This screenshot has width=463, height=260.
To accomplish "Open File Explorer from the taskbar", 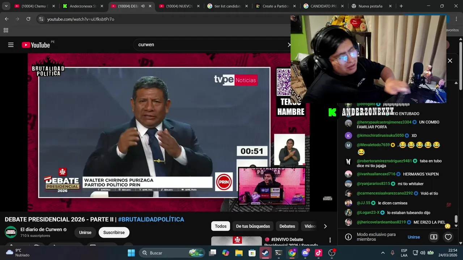I will click(x=239, y=253).
